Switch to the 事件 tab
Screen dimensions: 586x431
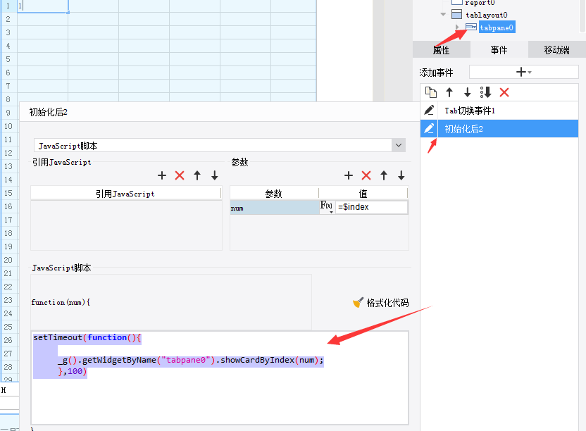(499, 50)
